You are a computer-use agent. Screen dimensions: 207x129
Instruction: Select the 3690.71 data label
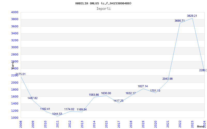pos(180,21)
